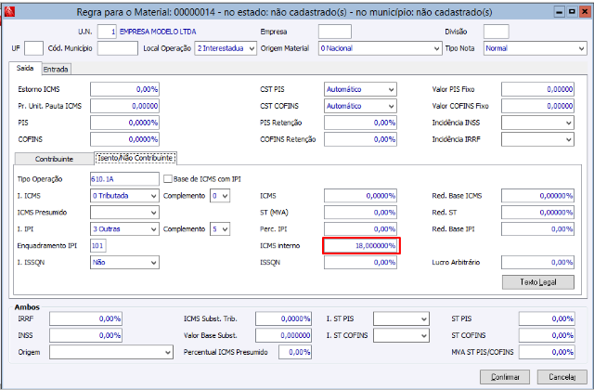594x390 pixels.
Task: Click the red application icon in title bar
Action: coord(9,12)
